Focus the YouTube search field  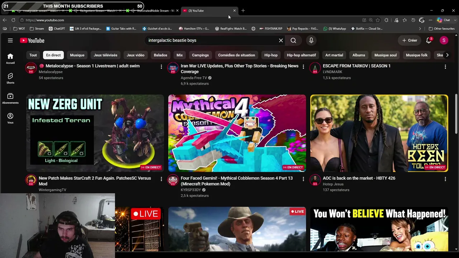(212, 40)
